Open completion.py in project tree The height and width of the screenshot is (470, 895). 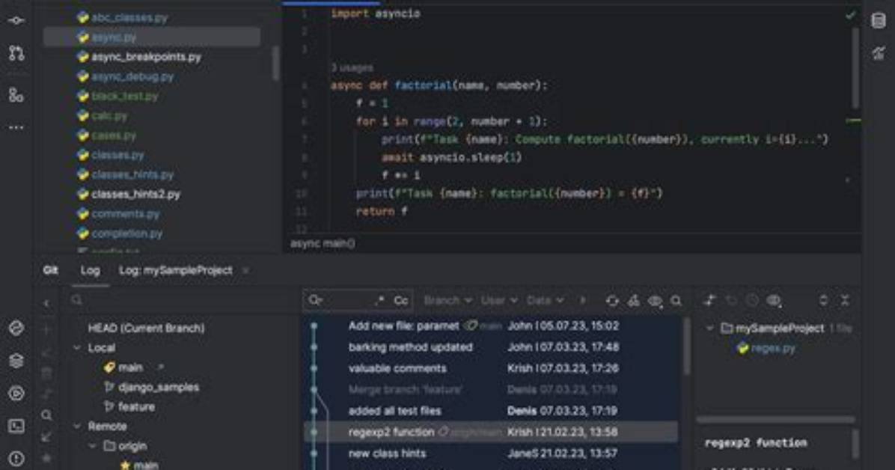click(x=126, y=234)
